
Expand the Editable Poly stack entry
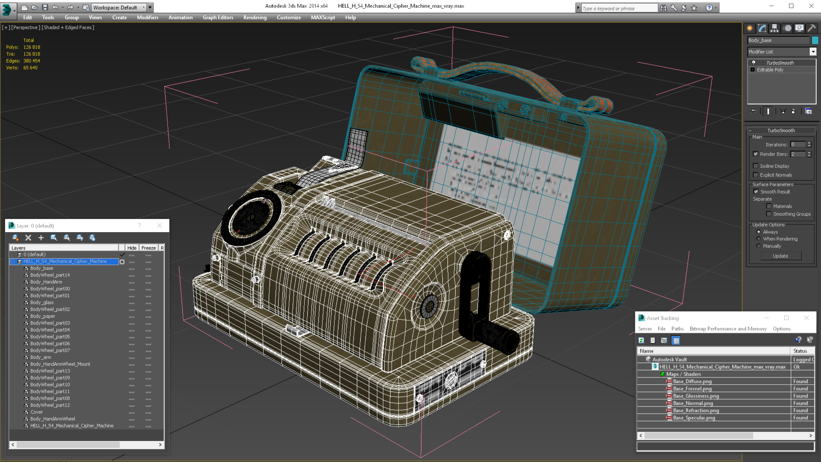[753, 70]
